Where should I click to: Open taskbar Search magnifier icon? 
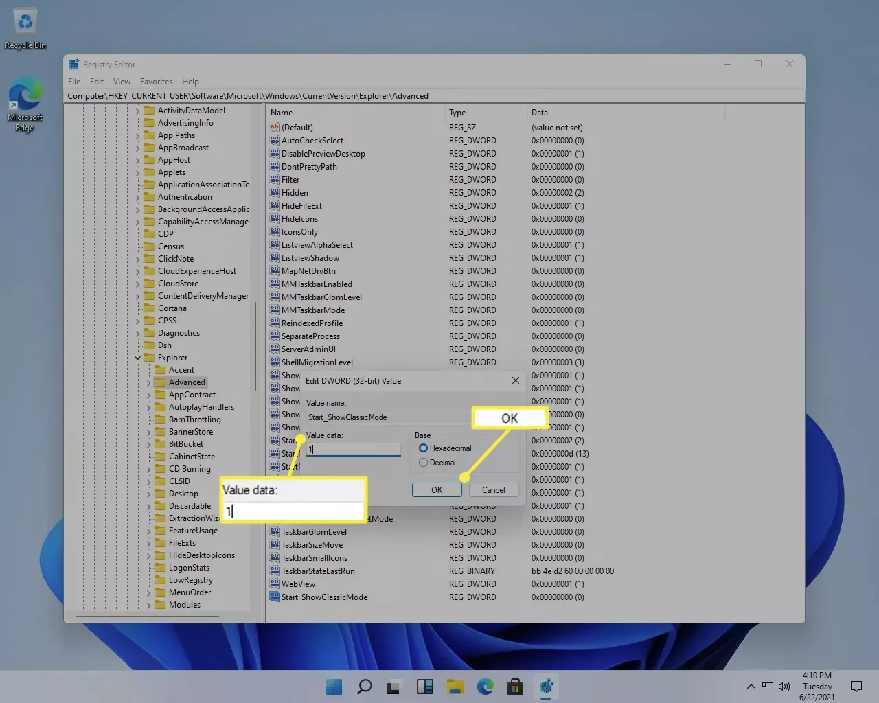coord(365,687)
